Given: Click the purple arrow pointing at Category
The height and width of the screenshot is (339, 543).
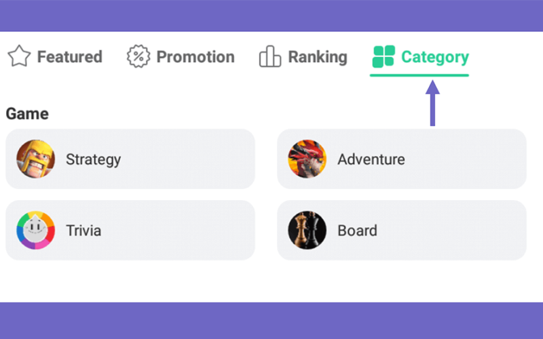Looking at the screenshot, I should point(432,103).
